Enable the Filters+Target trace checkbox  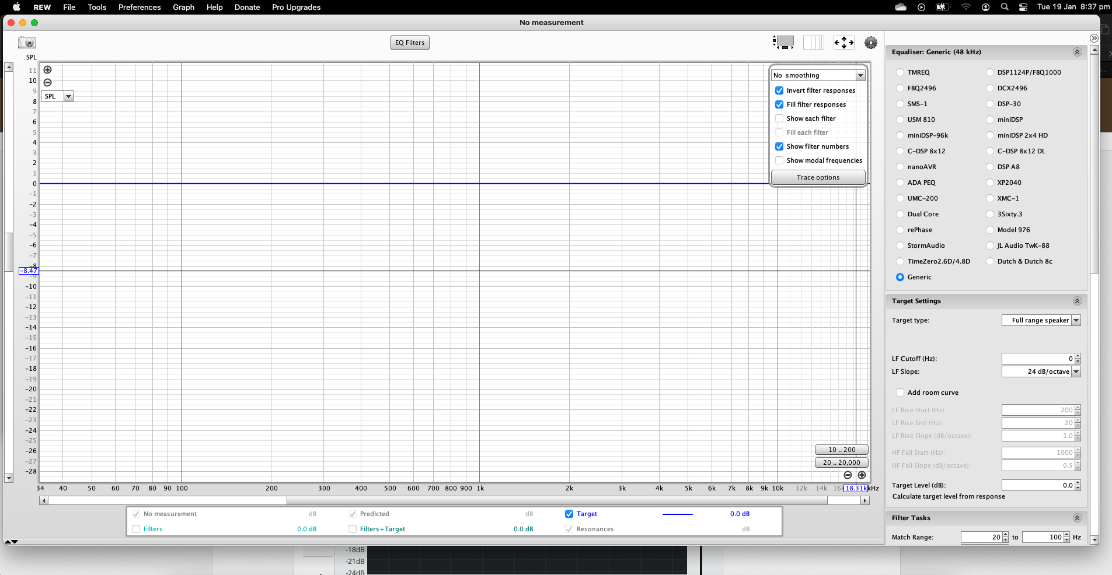click(353, 529)
